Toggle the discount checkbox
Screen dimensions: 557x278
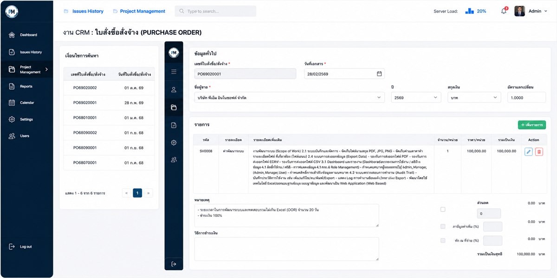[x=443, y=209]
